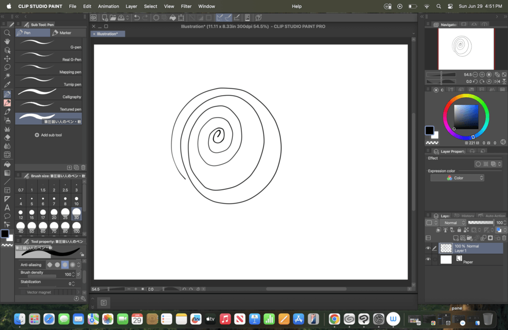508x330 pixels.
Task: Open the layer blending mode Normal dropdown
Action: click(x=452, y=223)
